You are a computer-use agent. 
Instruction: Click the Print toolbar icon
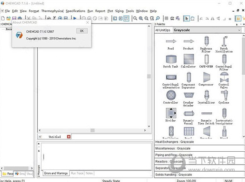tap(19, 18)
